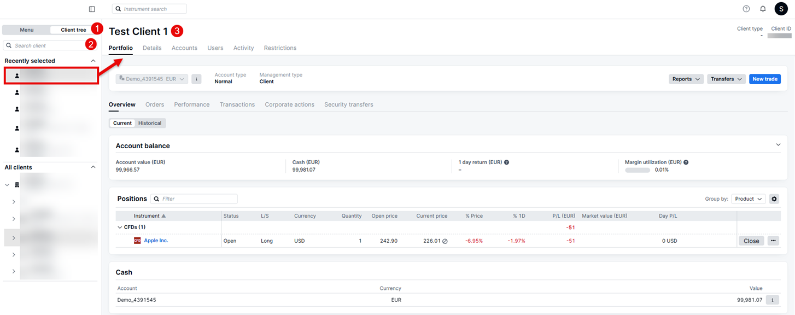Open the Apple Inc. instrument link
The image size is (795, 315).
(x=156, y=241)
